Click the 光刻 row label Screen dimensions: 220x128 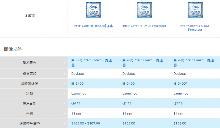[x=30, y=113]
